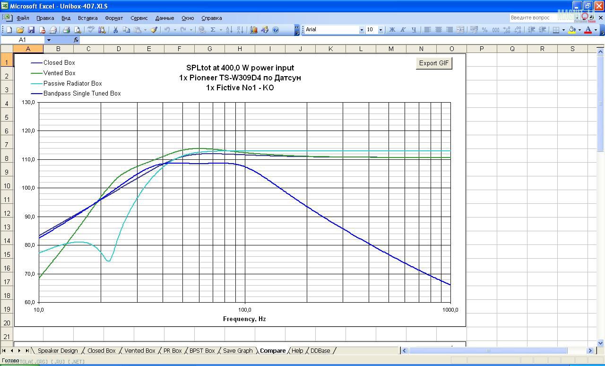Open the Правка menu
Viewport: 605px width, 366px height.
coord(45,18)
